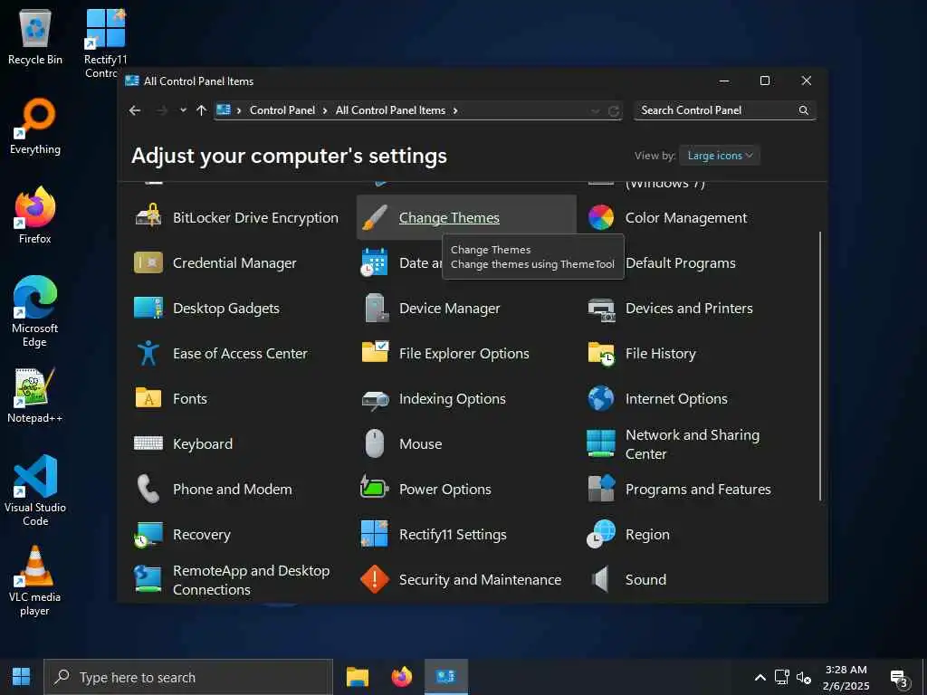Image resolution: width=927 pixels, height=695 pixels.
Task: Open Programs and Features icon
Action: [601, 489]
